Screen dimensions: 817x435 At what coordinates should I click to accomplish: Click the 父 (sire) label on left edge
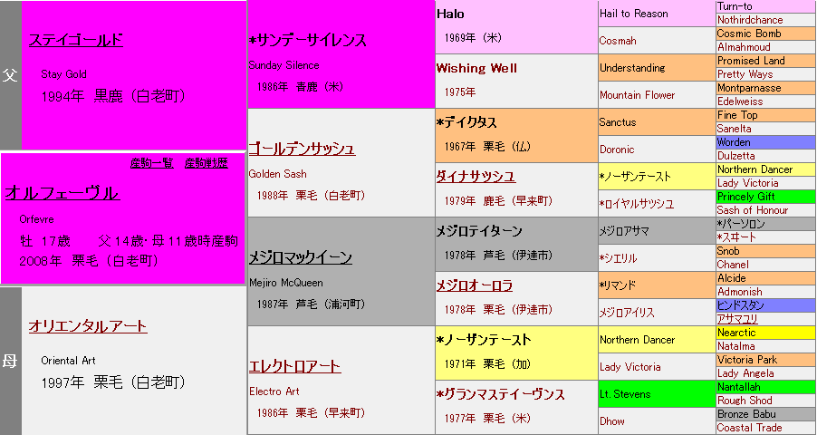point(11,75)
